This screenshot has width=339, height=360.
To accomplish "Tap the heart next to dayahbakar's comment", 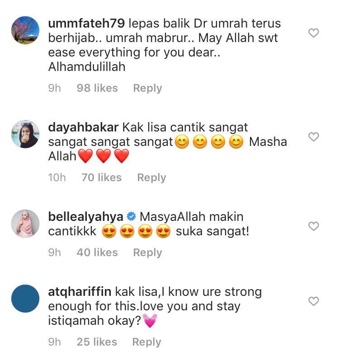I will tap(314, 136).
